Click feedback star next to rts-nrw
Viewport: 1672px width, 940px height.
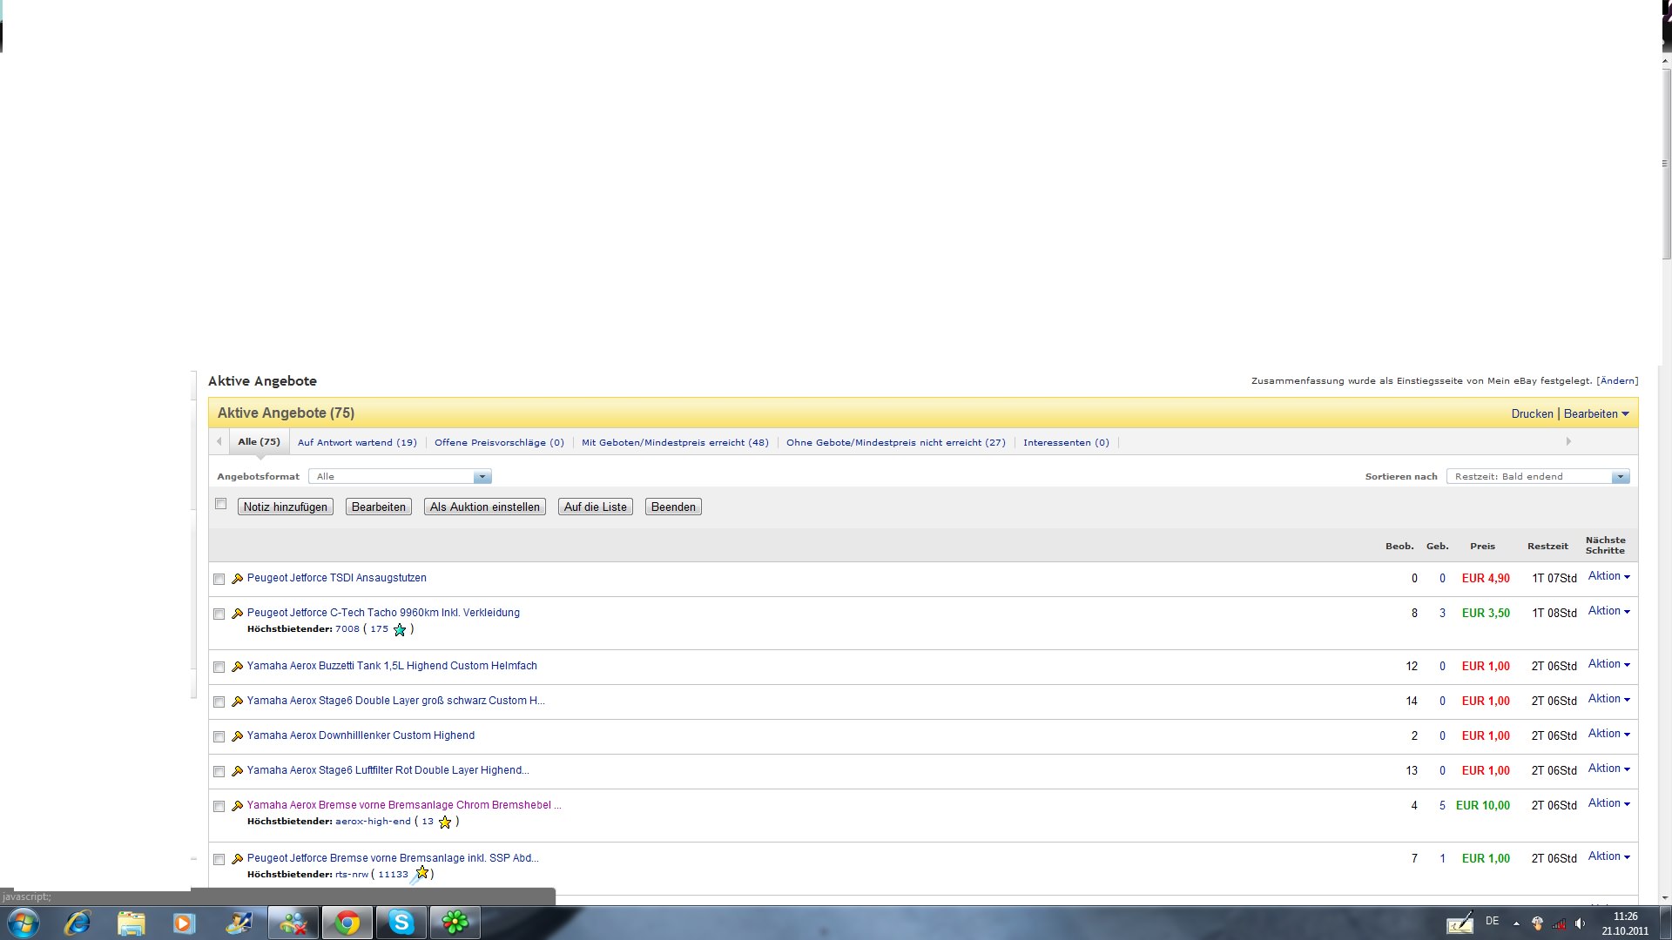coord(422,873)
